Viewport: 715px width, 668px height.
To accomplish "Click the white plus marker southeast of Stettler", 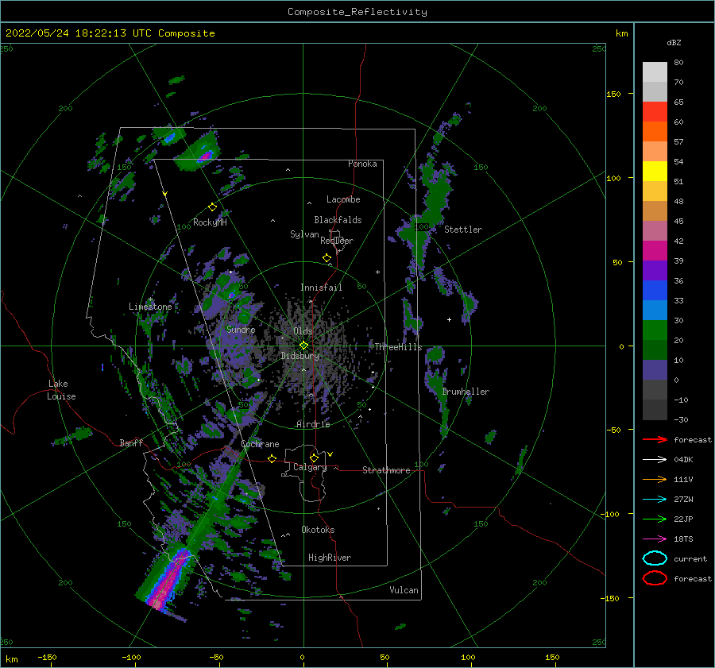I will click(x=449, y=319).
